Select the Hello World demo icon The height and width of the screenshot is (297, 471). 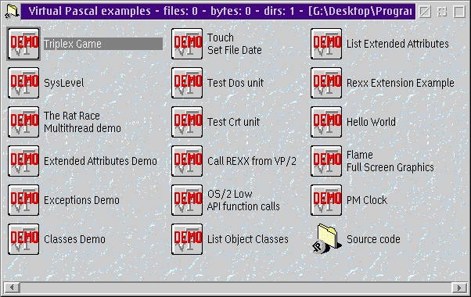click(x=326, y=122)
